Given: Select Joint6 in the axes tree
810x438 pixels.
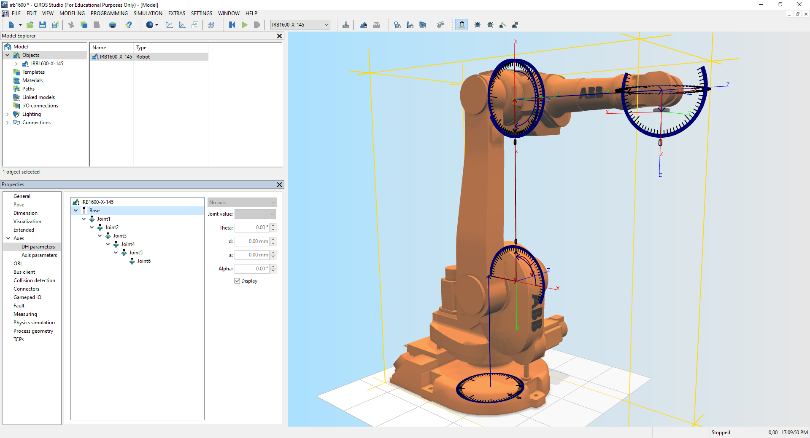Looking at the screenshot, I should click(144, 261).
